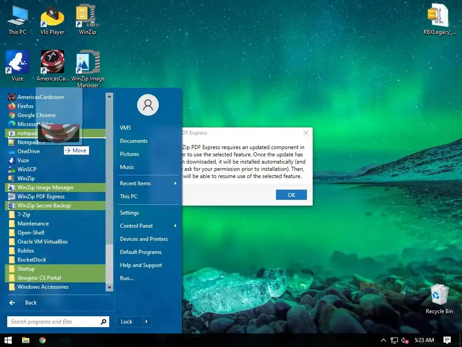Viewport: 462px width, 347px height.
Task: Select the Vuze desktop shortcut
Action: coord(18,66)
